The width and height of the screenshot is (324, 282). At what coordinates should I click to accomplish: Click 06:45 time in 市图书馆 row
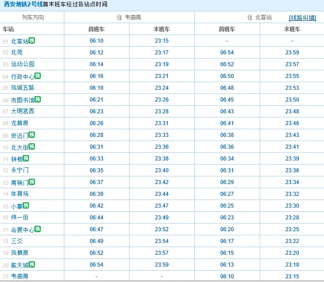click(227, 100)
